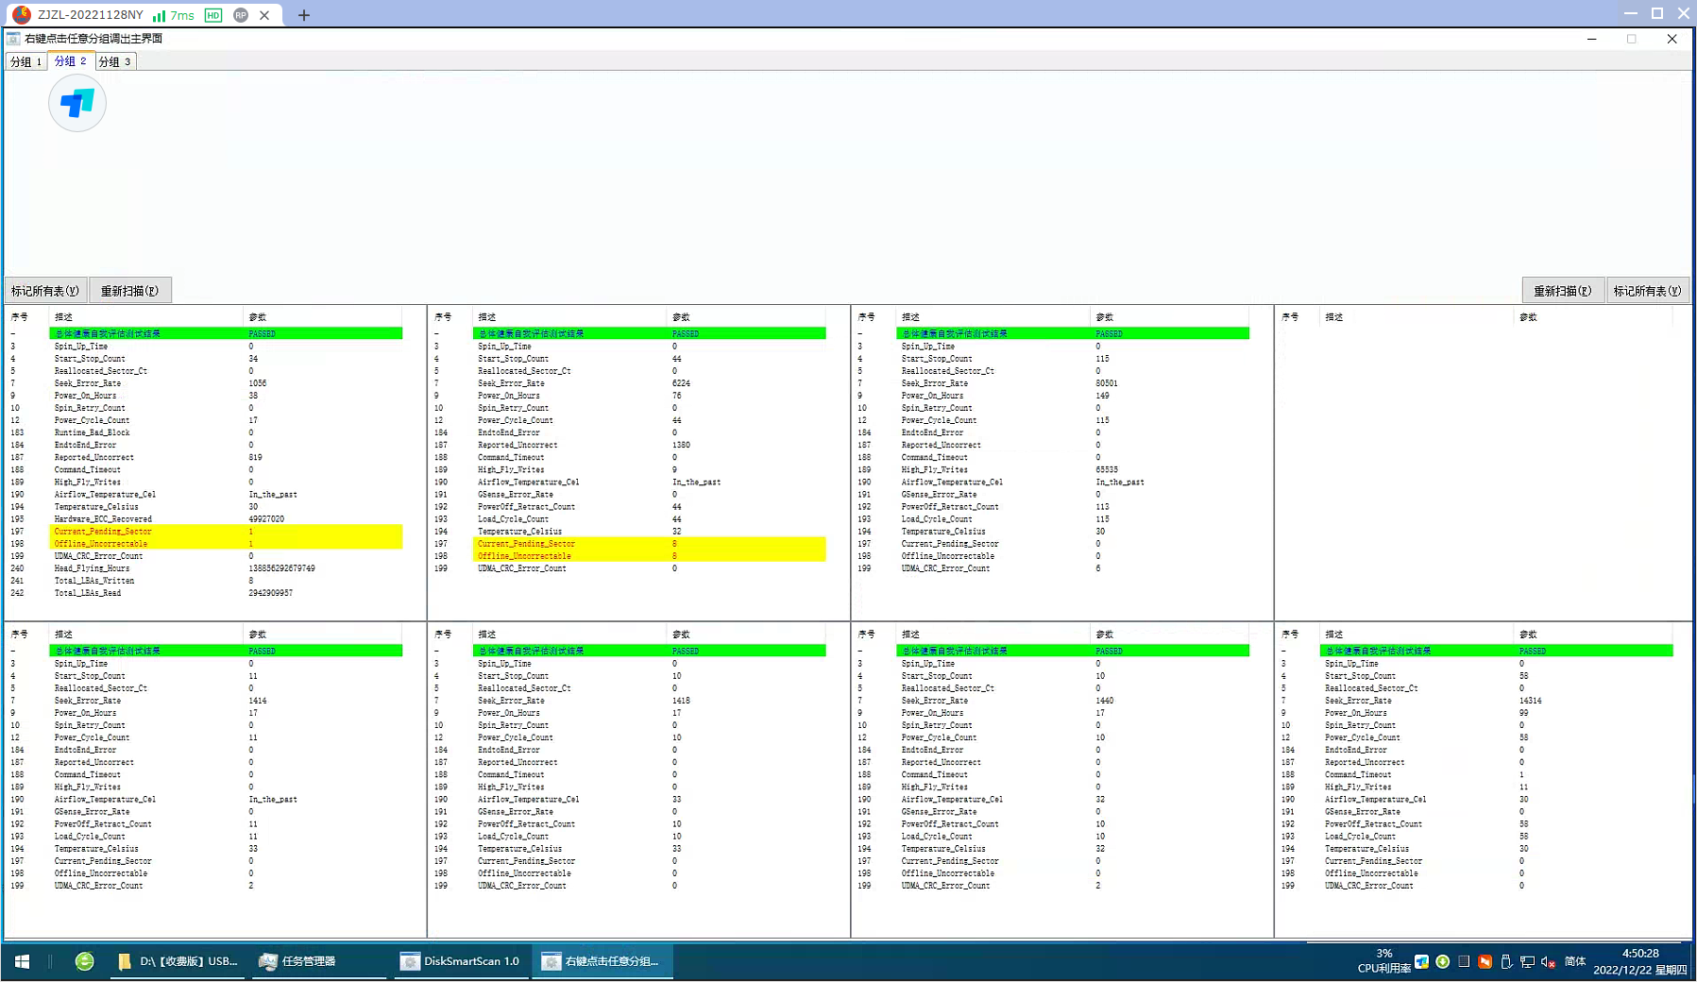1697x982 pixels.
Task: Click the muted speaker volume icon
Action: coord(1549,962)
